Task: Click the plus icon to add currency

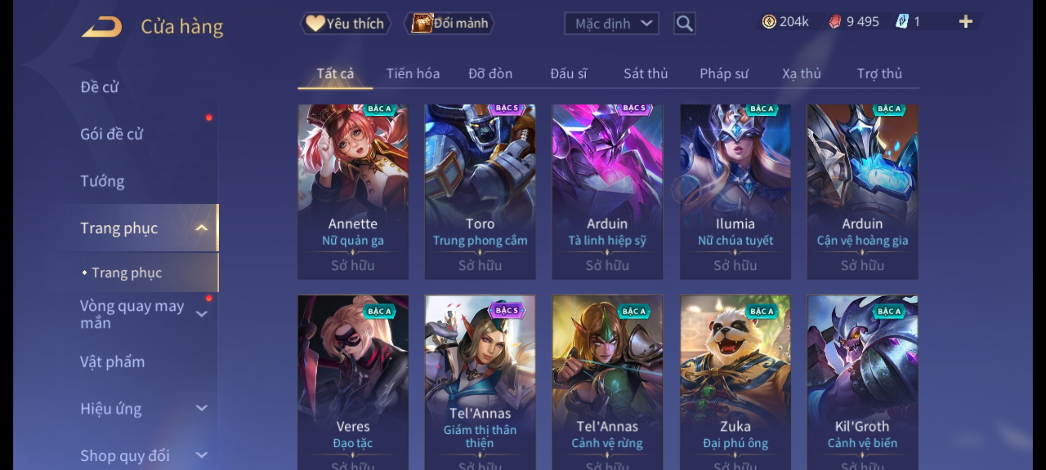Action: pos(966,21)
